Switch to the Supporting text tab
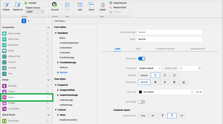223x124 pixels. click(x=198, y=49)
